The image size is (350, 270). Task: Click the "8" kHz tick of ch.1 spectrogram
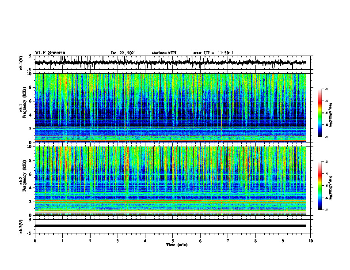pyautogui.click(x=31, y=87)
